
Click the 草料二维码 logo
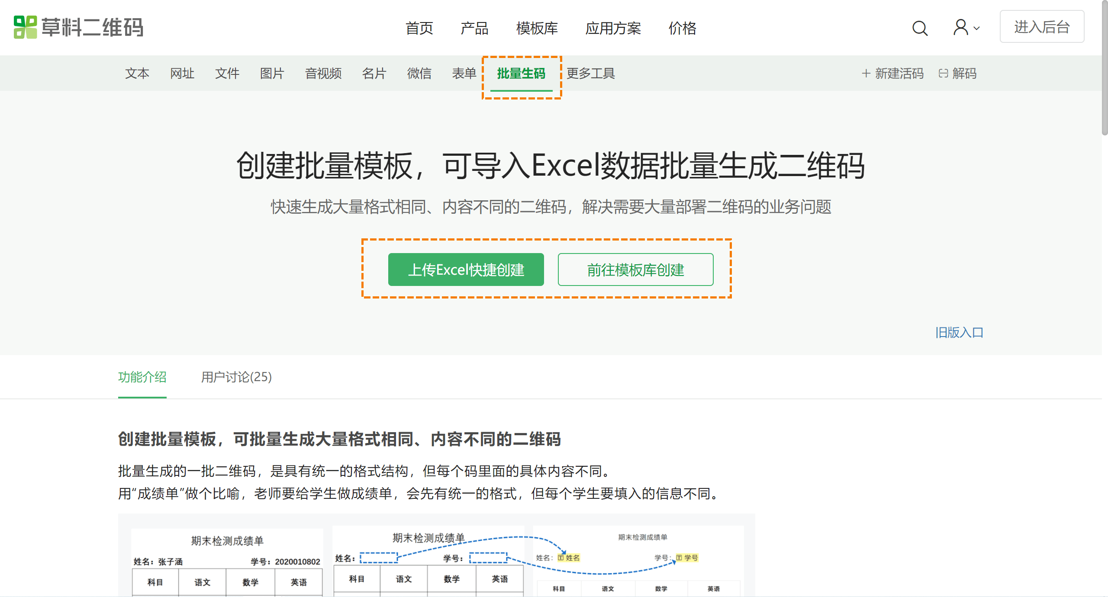[x=78, y=27]
